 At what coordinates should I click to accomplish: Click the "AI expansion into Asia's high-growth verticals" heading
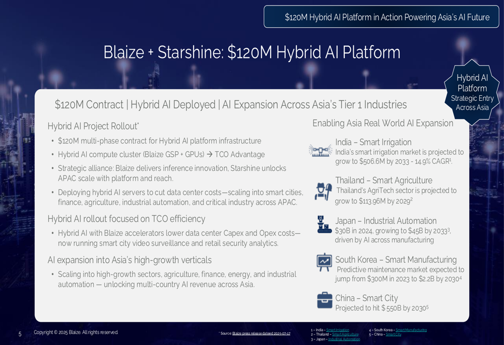[130, 260]
